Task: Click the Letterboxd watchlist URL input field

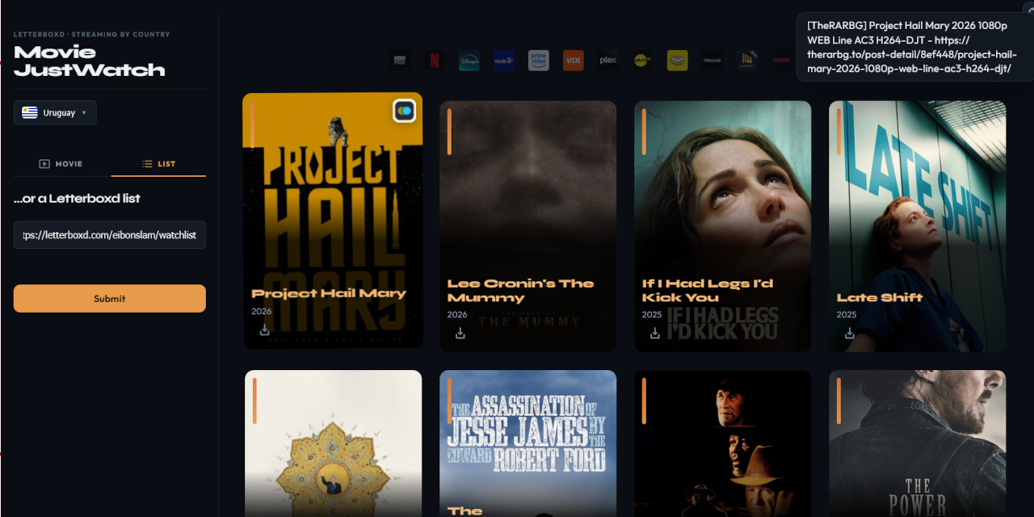Action: tap(109, 234)
